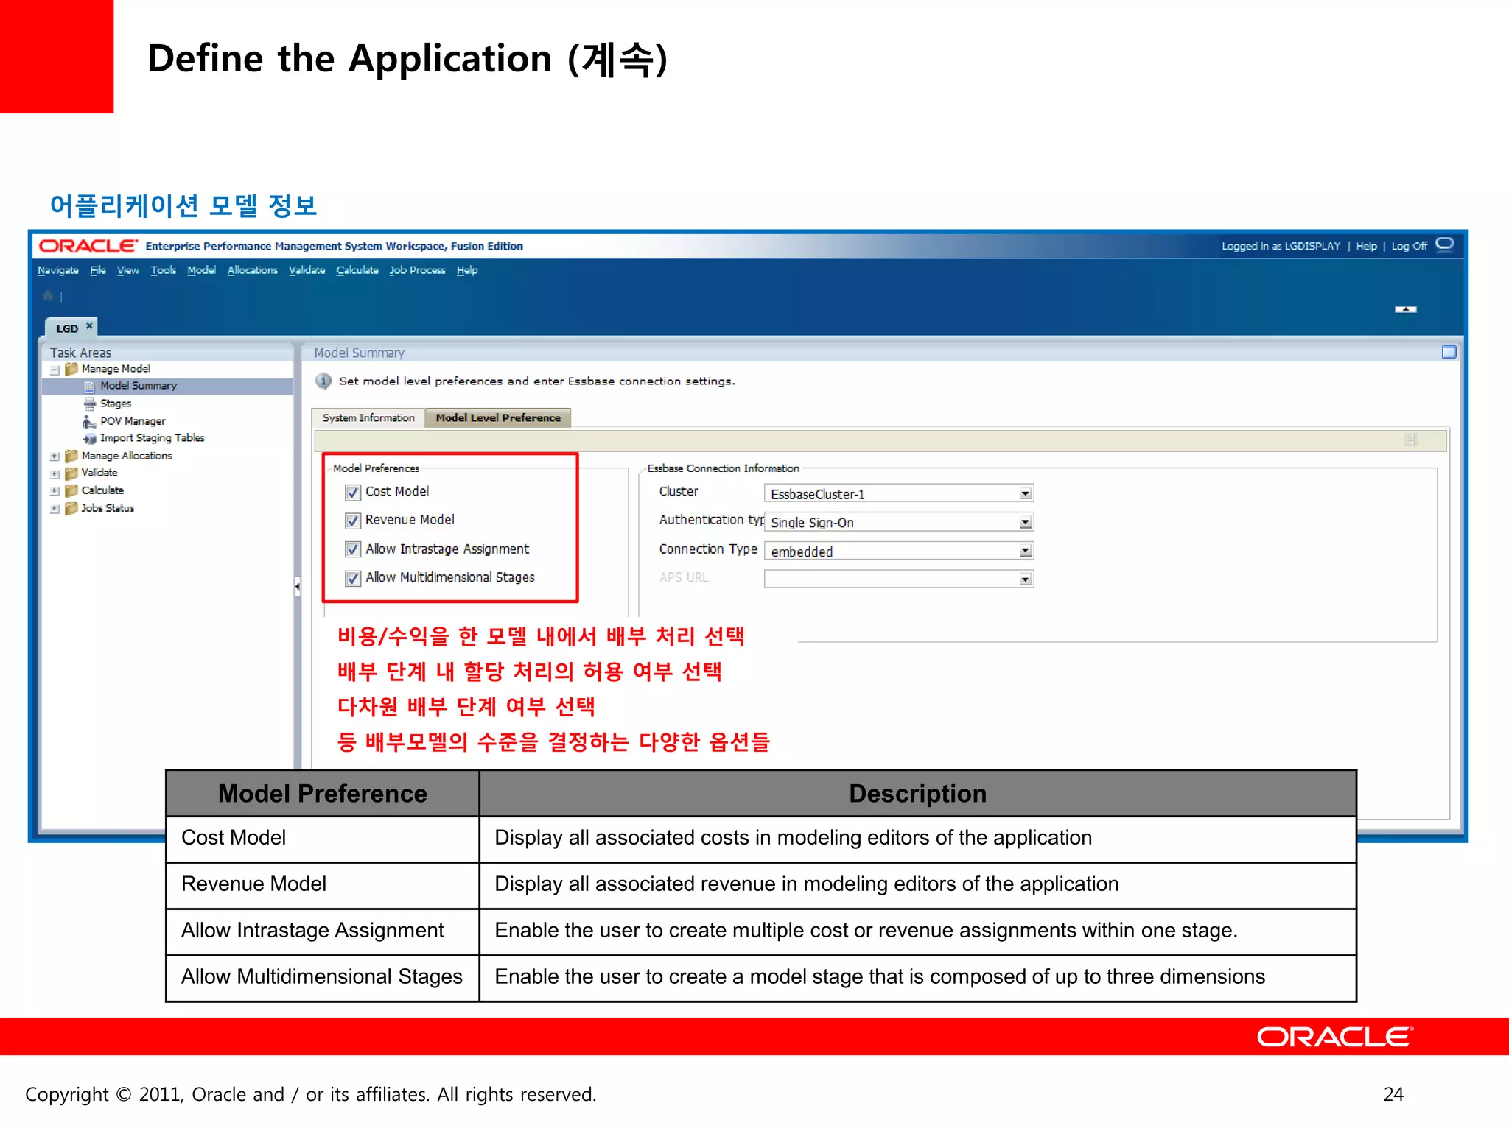Click the Stages icon in tree
The height and width of the screenshot is (1131, 1509).
tap(89, 404)
